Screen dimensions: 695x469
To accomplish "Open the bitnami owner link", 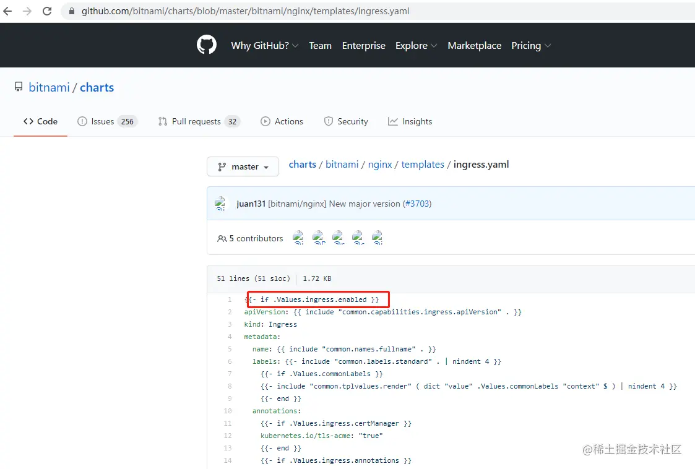I will pyautogui.click(x=49, y=87).
